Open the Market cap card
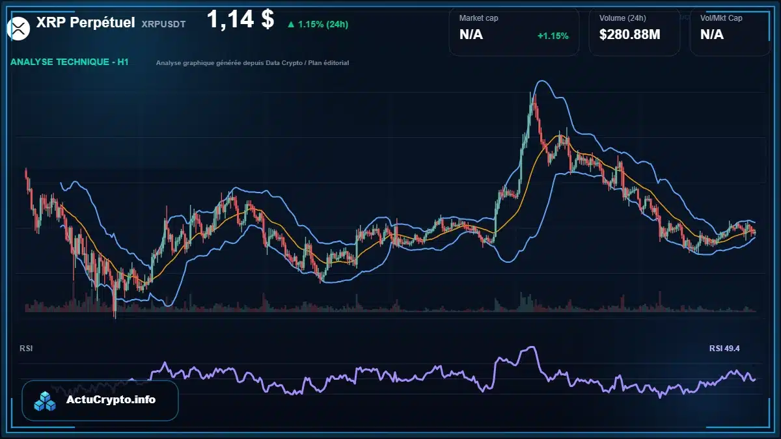Viewport: 781px width, 439px height. pos(514,31)
